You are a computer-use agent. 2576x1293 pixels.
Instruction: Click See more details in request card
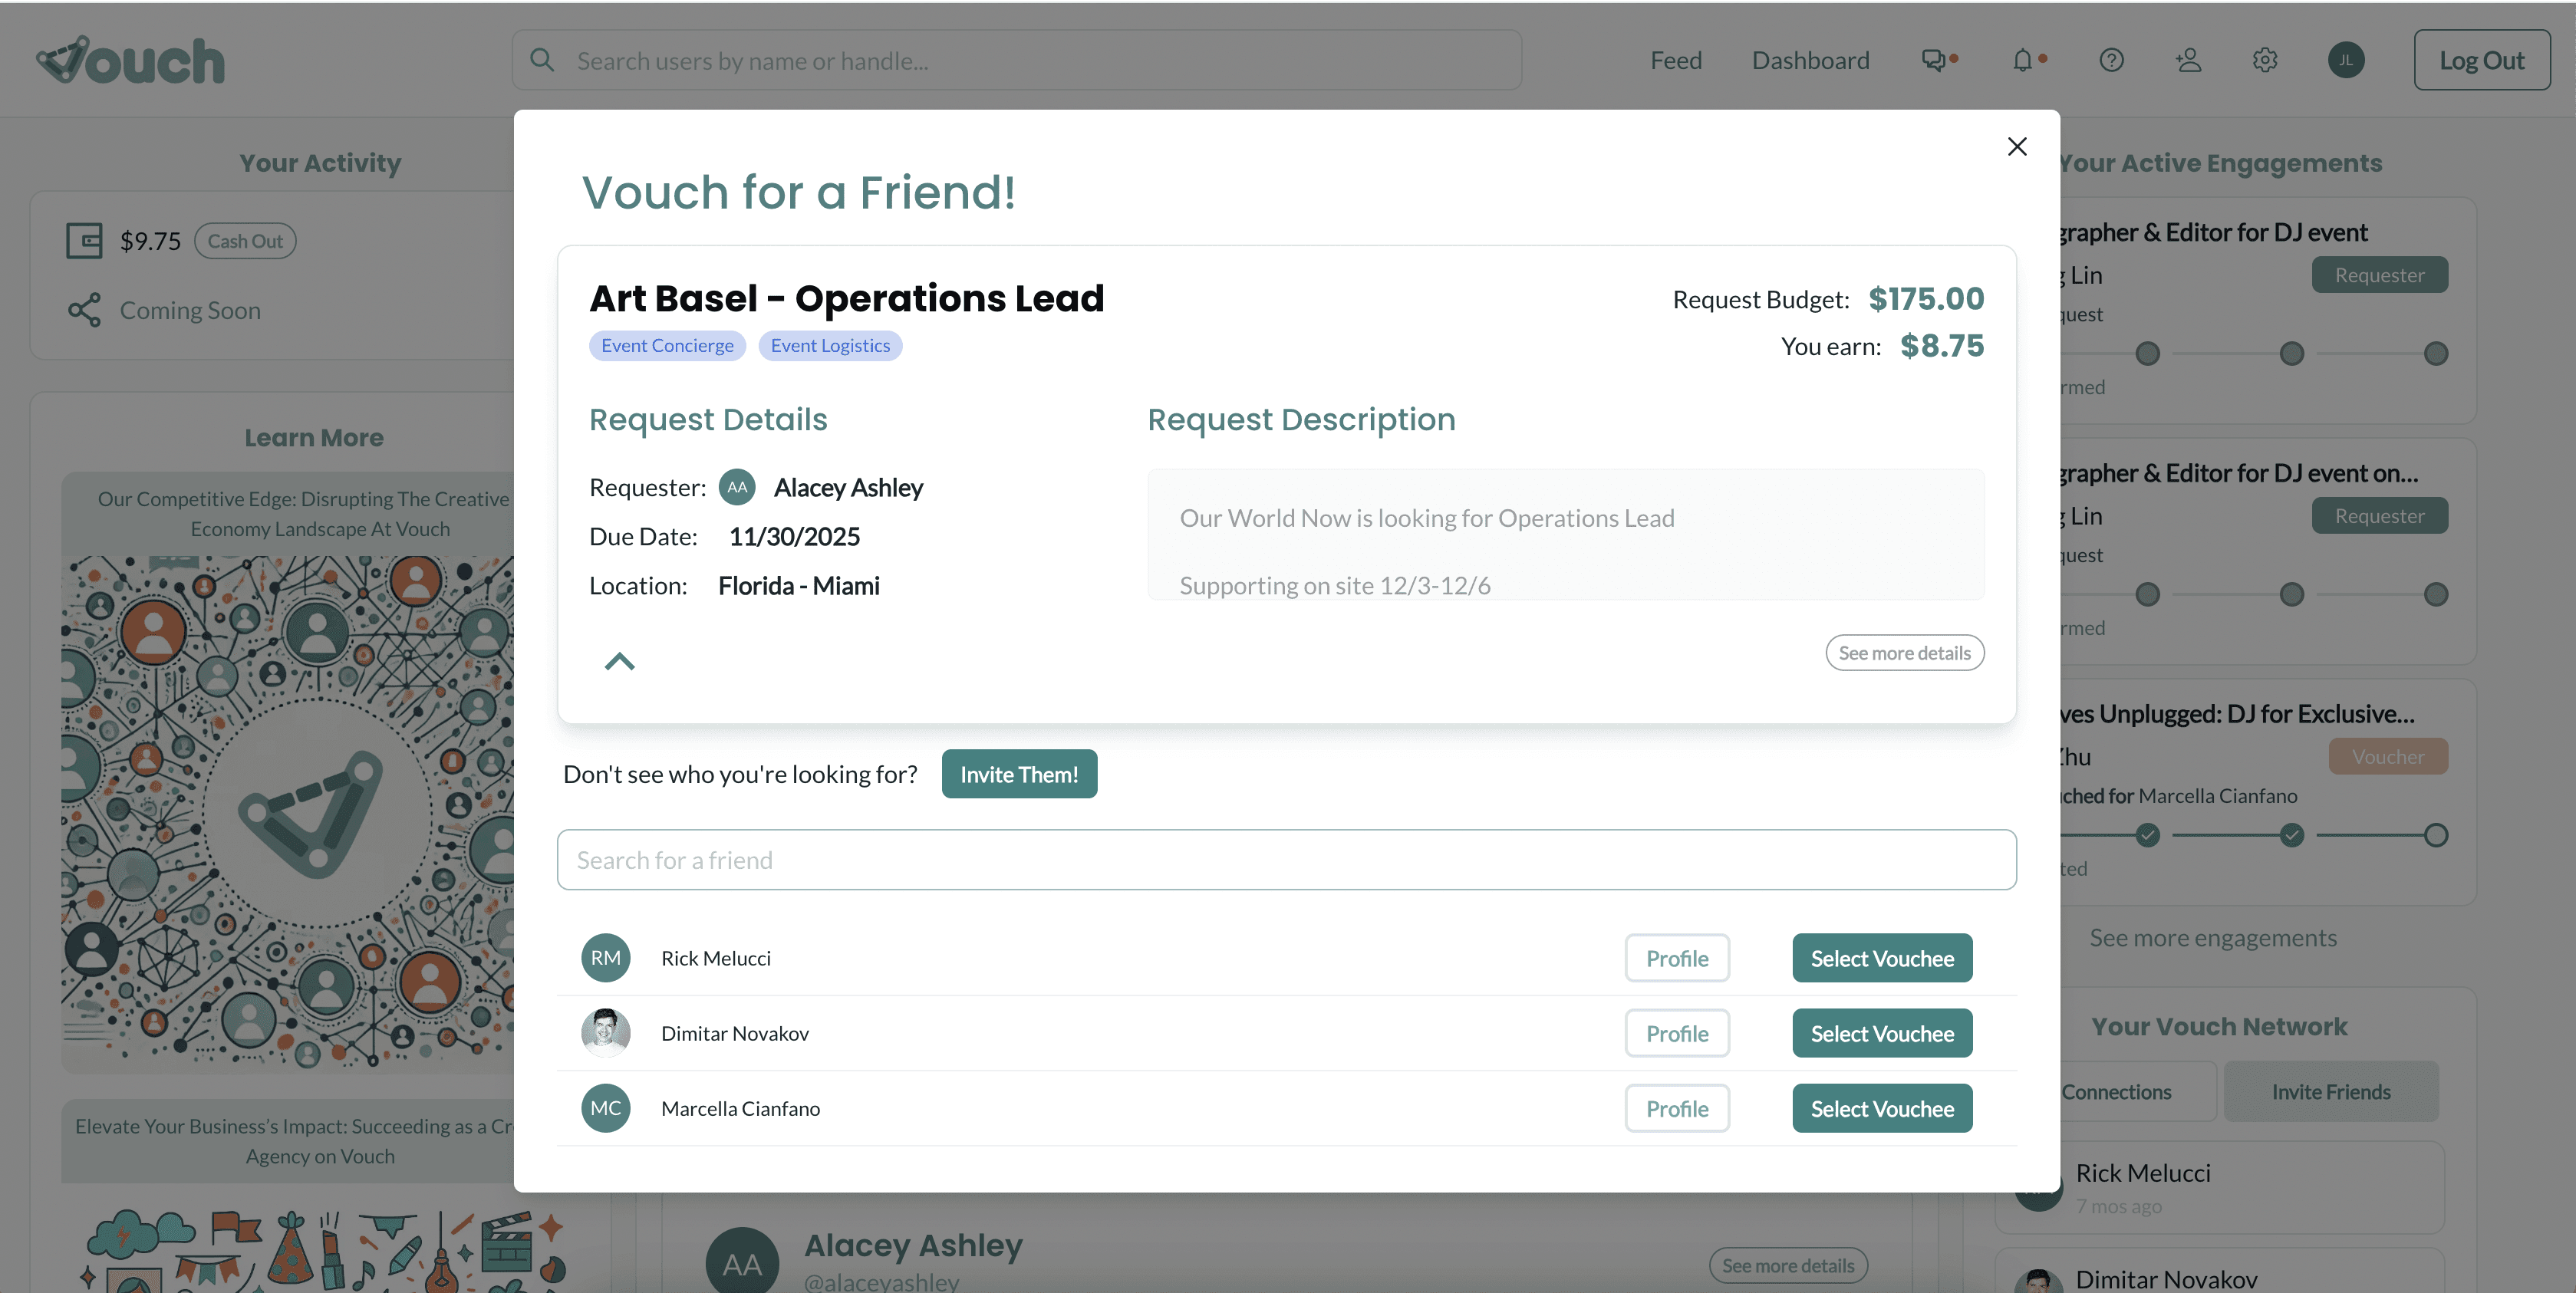pos(1903,653)
